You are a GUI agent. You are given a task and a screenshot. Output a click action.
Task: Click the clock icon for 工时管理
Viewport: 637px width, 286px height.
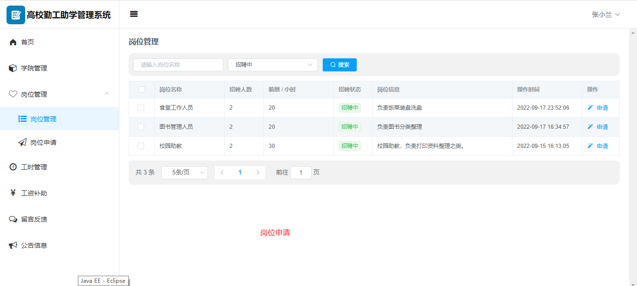pos(13,167)
